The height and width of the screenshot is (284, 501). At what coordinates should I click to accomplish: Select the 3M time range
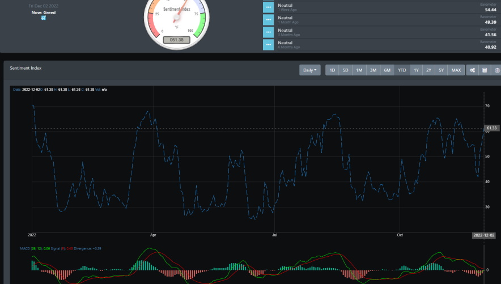(x=373, y=70)
